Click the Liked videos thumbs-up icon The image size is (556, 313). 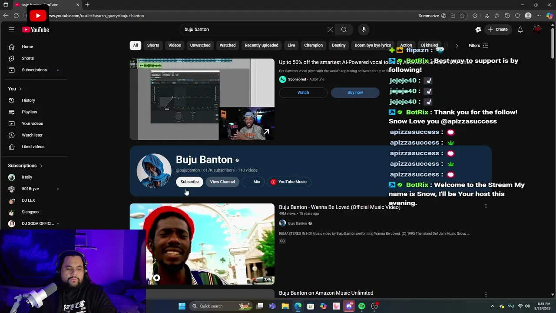point(12,147)
